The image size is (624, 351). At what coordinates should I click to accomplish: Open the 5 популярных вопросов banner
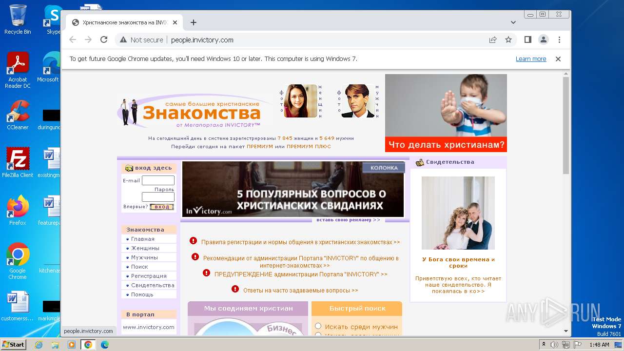pos(292,189)
